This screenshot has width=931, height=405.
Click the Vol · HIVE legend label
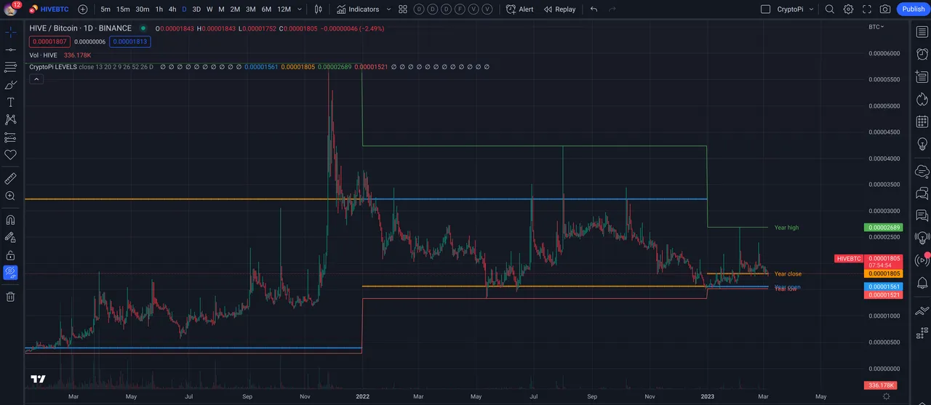pyautogui.click(x=44, y=55)
